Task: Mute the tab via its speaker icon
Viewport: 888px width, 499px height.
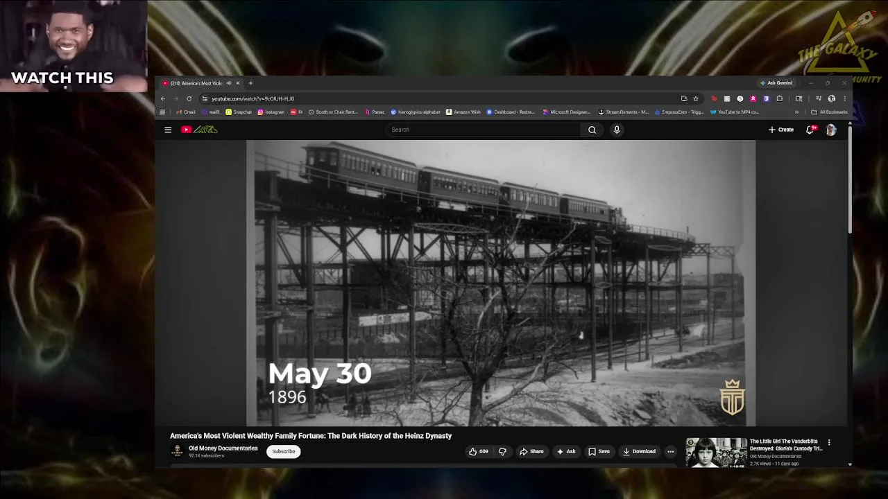Action: tap(228, 83)
